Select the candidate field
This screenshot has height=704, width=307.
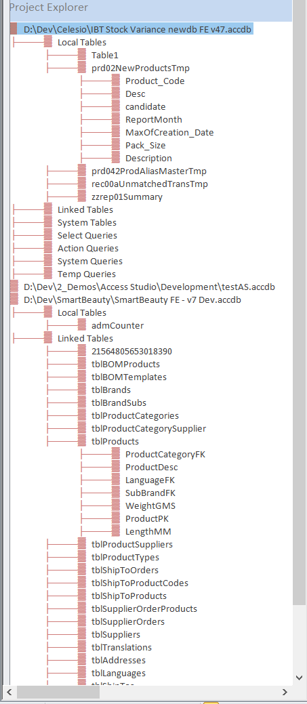pos(146,107)
